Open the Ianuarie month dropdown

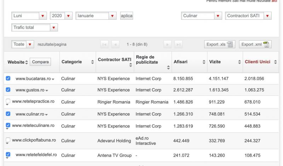(x=96, y=16)
